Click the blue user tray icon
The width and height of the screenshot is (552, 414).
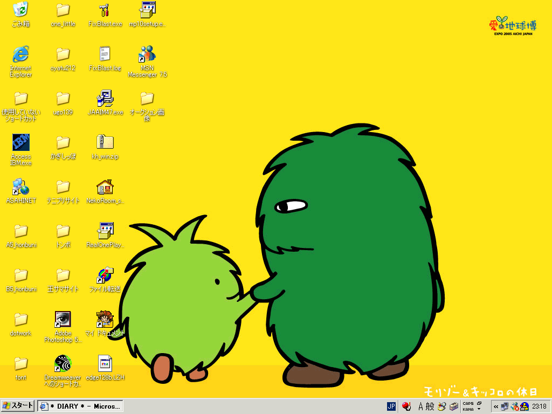pos(524,406)
